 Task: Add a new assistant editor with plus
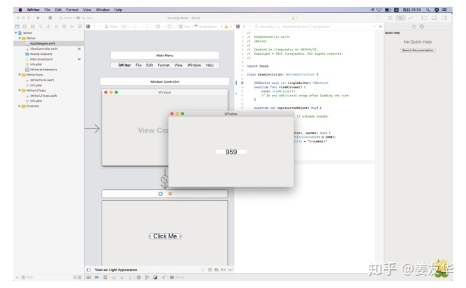(x=375, y=26)
